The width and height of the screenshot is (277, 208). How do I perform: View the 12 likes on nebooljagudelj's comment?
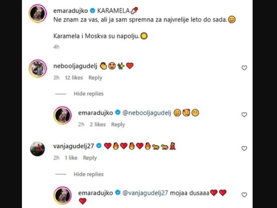point(74,78)
